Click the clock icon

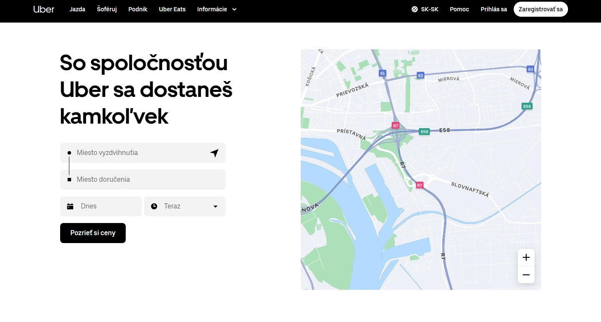tap(154, 206)
